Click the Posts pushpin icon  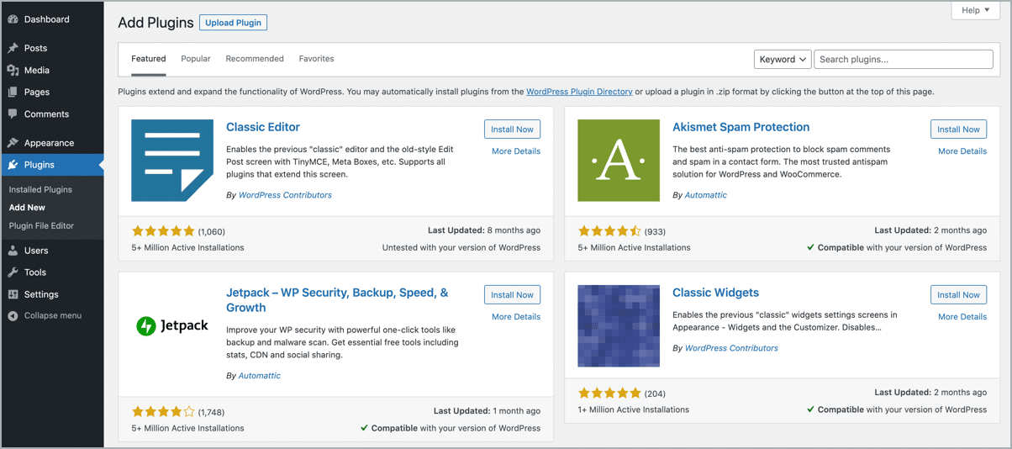click(13, 48)
